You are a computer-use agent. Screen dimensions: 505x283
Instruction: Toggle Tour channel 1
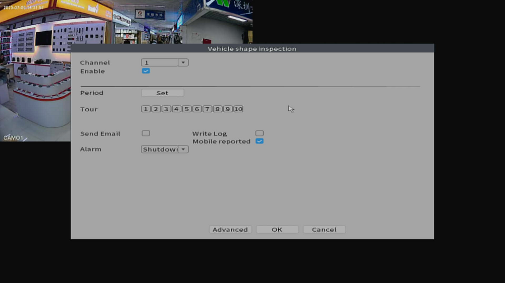(x=145, y=109)
